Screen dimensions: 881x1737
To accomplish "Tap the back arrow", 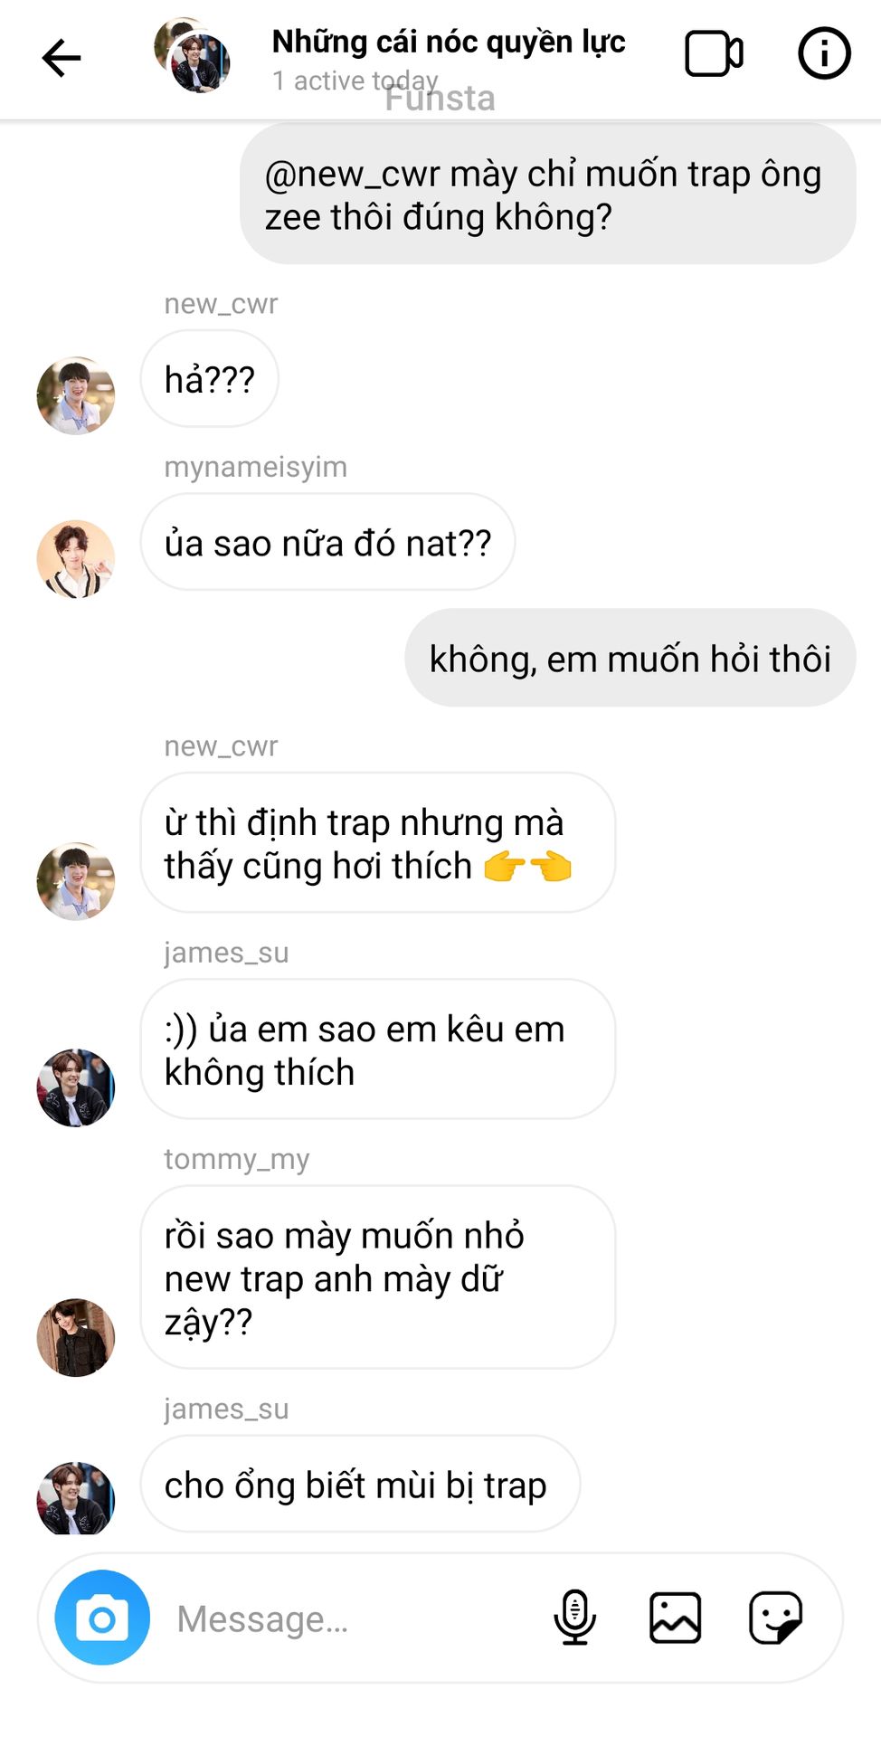I will 62,59.
